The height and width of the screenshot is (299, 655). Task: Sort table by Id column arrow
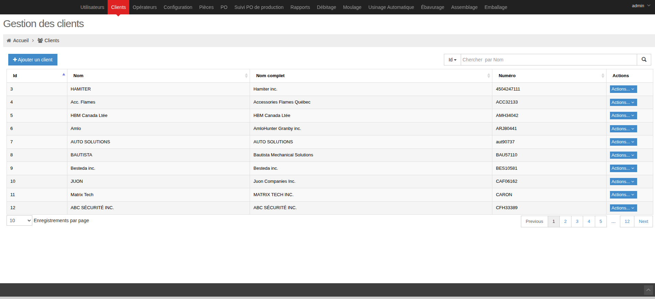pos(64,74)
